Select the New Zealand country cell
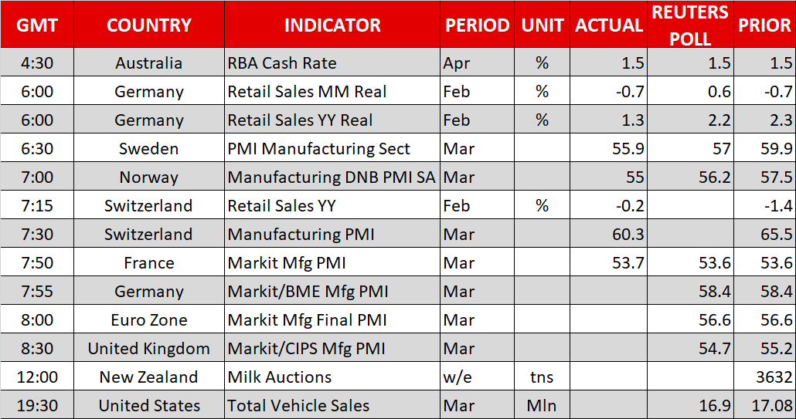 point(149,377)
